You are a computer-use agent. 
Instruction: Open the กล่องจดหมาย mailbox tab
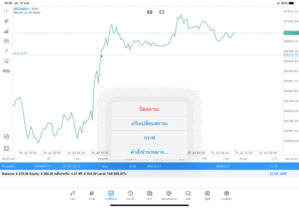[x=169, y=195]
